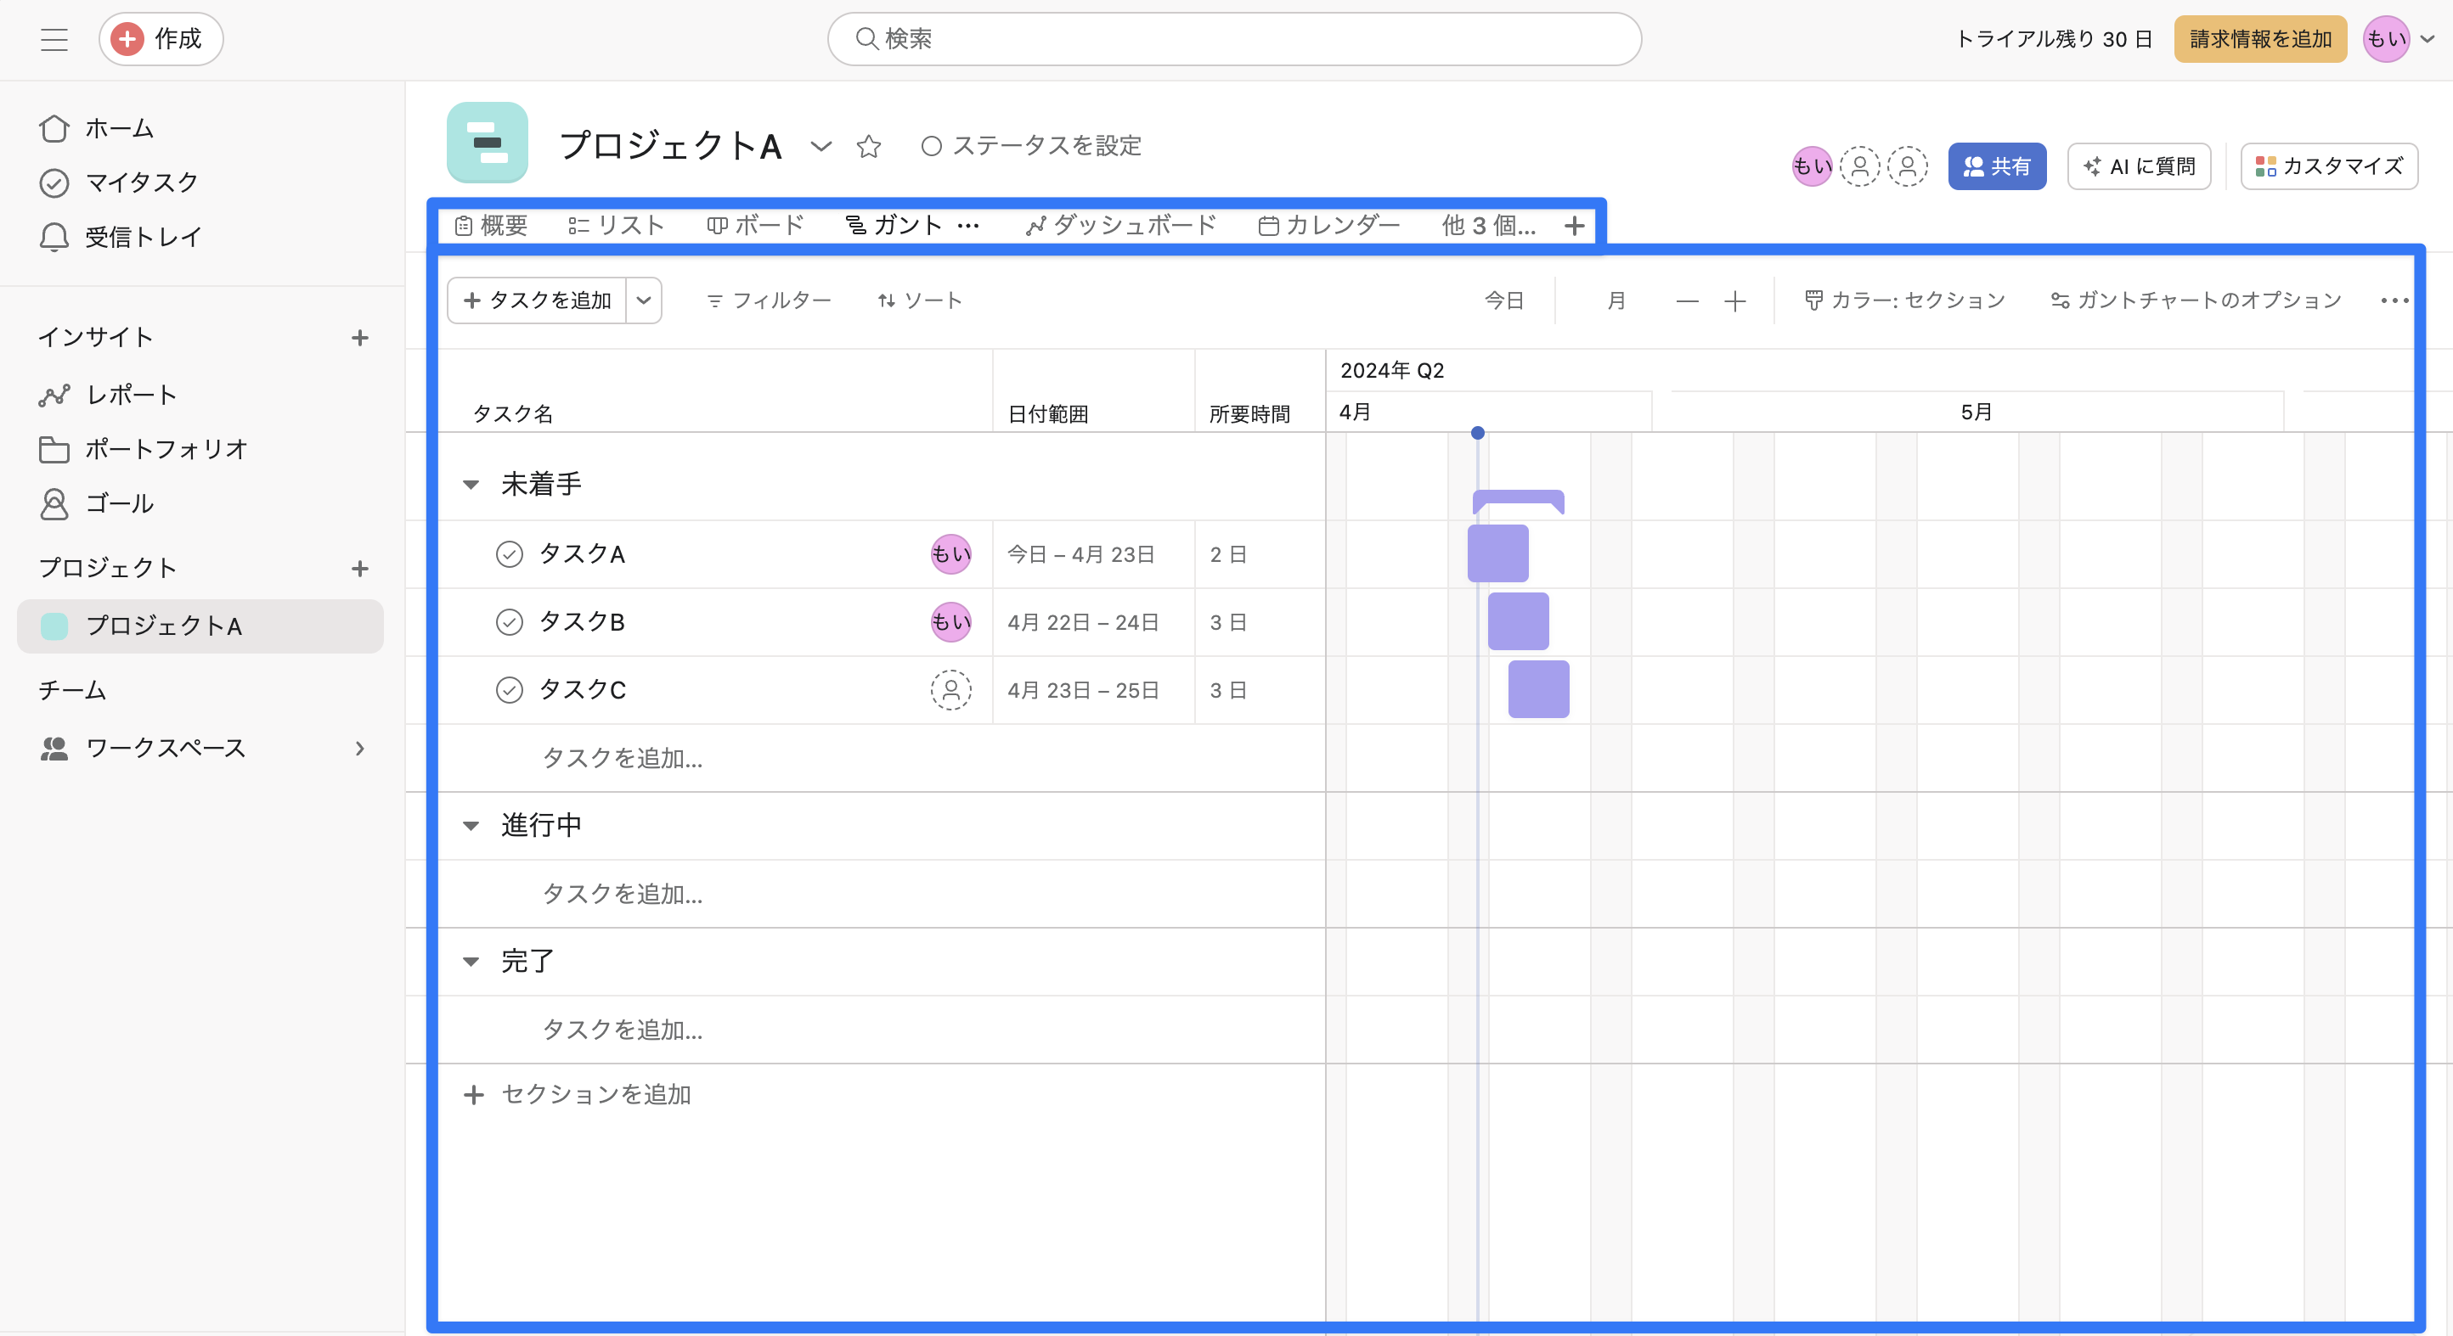This screenshot has height=1336, width=2453.
Task: Click セクションを追加
Action: [577, 1095]
